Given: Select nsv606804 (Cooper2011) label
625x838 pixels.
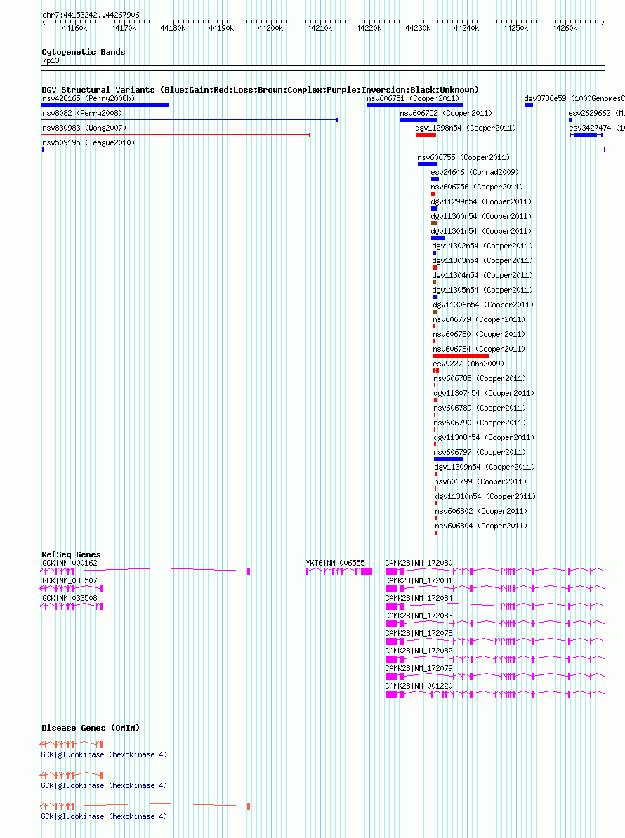Looking at the screenshot, I should (x=480, y=526).
